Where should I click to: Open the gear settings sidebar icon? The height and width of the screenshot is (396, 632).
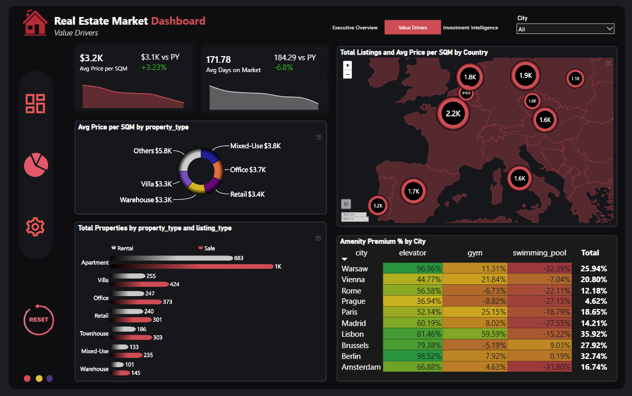point(36,227)
